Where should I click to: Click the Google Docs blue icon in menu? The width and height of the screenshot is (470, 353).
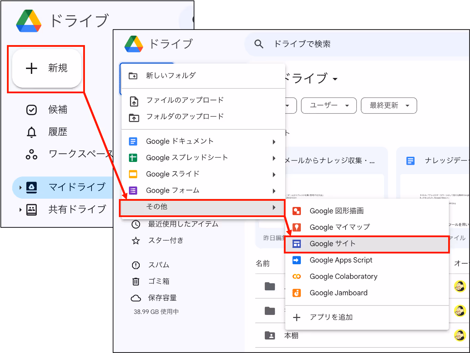(133, 141)
